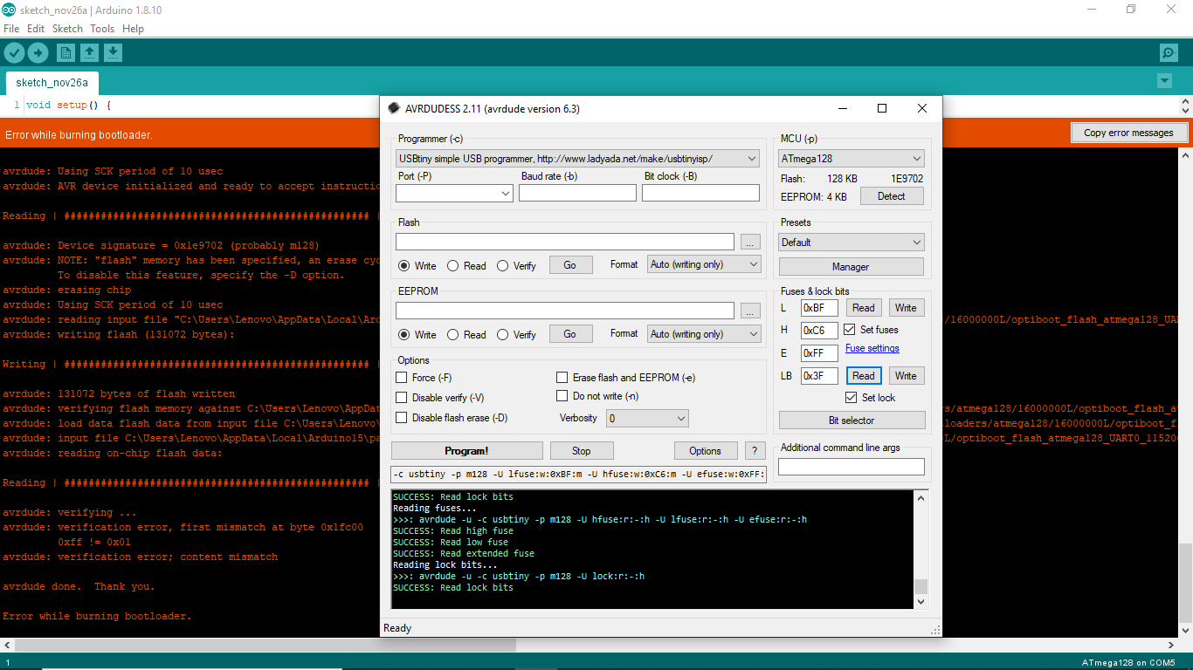Viewport: 1193px width, 670px height.
Task: Enable the Force (-F) option
Action: [x=401, y=379]
